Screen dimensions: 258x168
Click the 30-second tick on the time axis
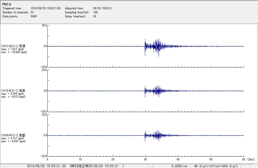pos(145,159)
